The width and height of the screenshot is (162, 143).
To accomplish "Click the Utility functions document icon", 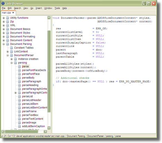I will pyautogui.click(x=8, y=18).
